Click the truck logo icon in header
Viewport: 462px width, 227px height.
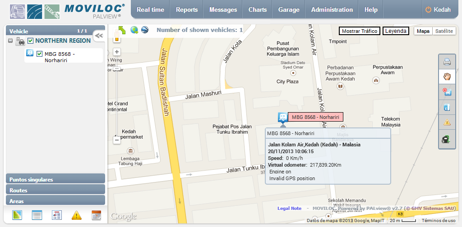[x=18, y=12]
